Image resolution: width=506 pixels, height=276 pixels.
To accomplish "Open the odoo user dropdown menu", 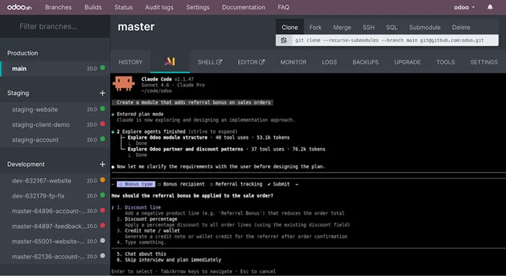I will pos(464,7).
